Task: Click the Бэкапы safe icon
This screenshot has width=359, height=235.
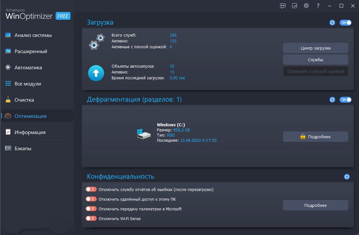Action: pos(8,148)
